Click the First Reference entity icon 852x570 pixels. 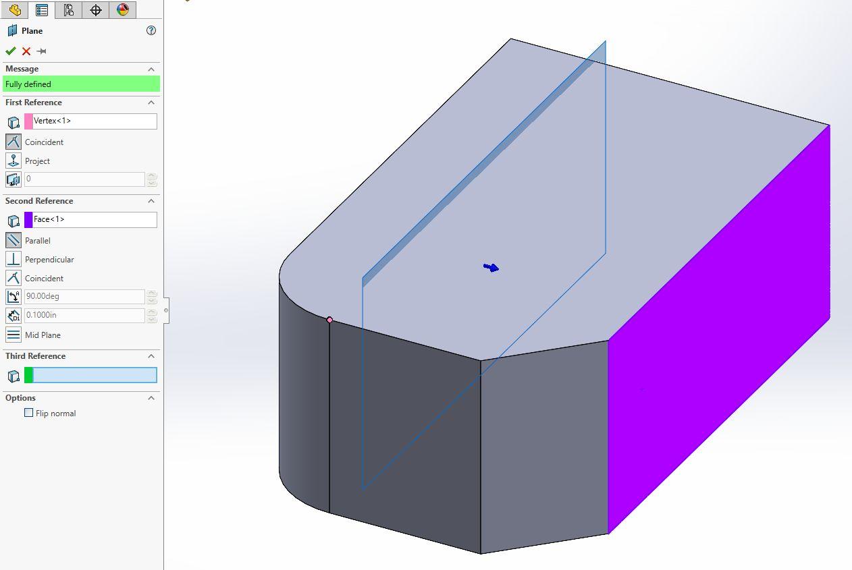pyautogui.click(x=14, y=122)
